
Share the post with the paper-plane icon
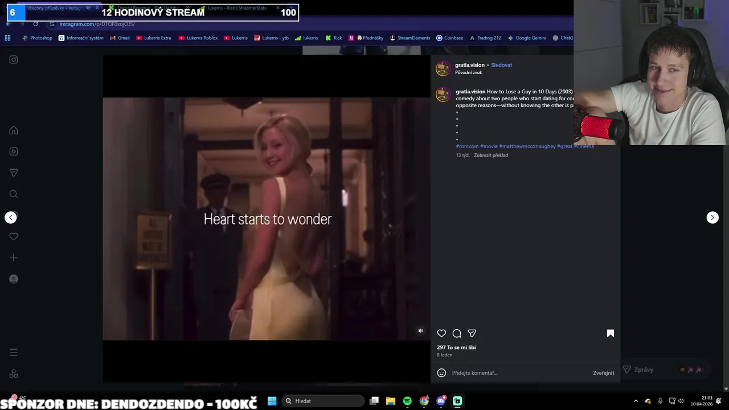click(472, 333)
